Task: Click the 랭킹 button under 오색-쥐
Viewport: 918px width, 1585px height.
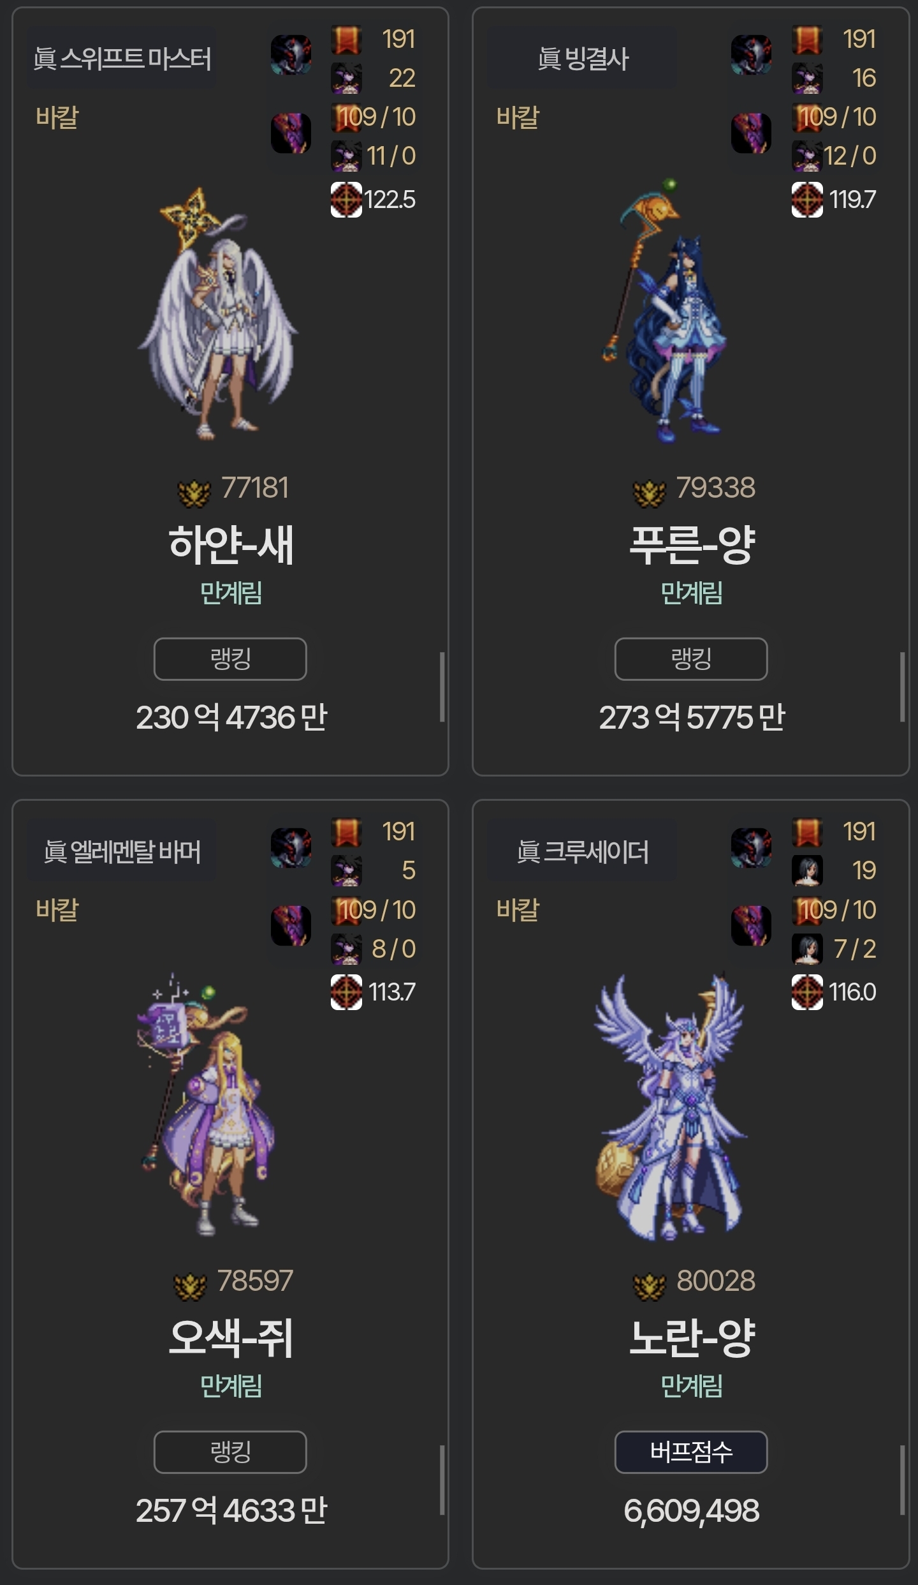Action: pos(230,1452)
